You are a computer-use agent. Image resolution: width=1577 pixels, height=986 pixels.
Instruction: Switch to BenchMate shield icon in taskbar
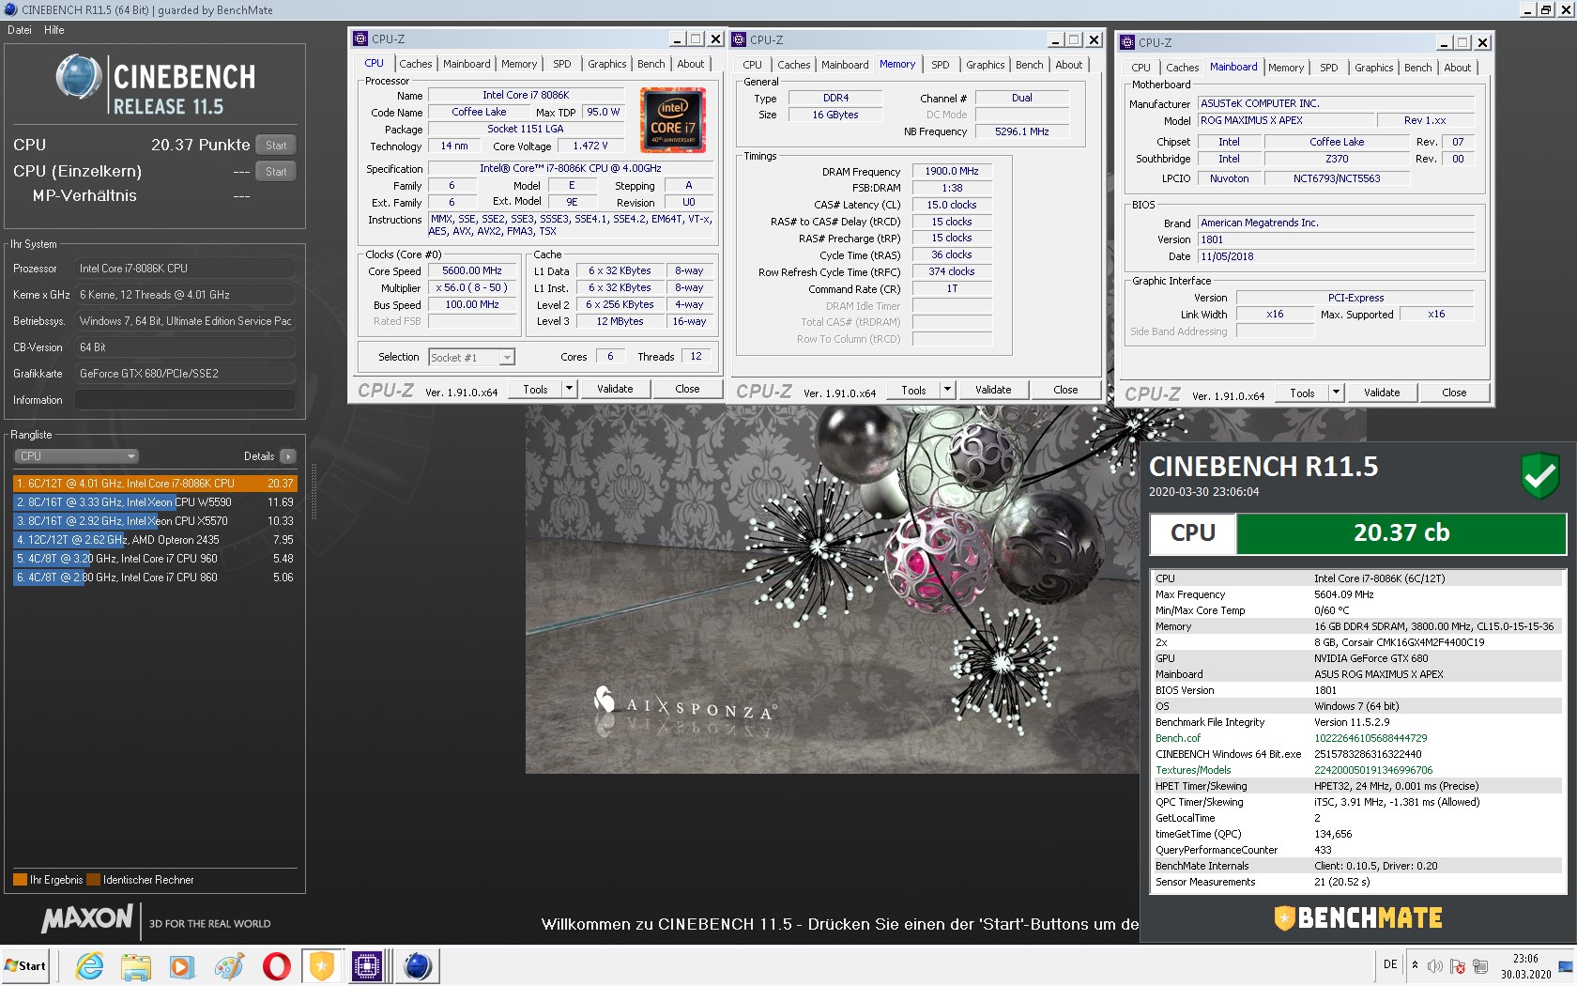(322, 965)
